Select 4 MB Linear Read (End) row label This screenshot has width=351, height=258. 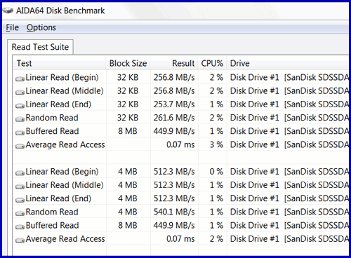tap(58, 198)
